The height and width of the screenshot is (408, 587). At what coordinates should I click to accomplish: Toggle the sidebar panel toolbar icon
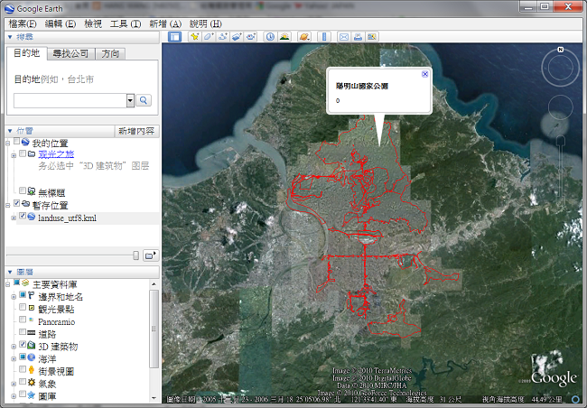coord(174,37)
